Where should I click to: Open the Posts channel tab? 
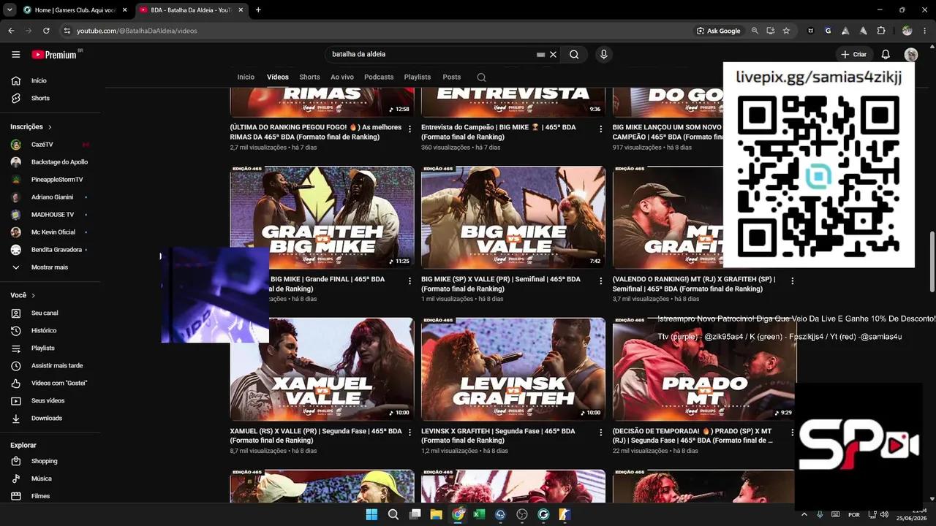(x=452, y=77)
